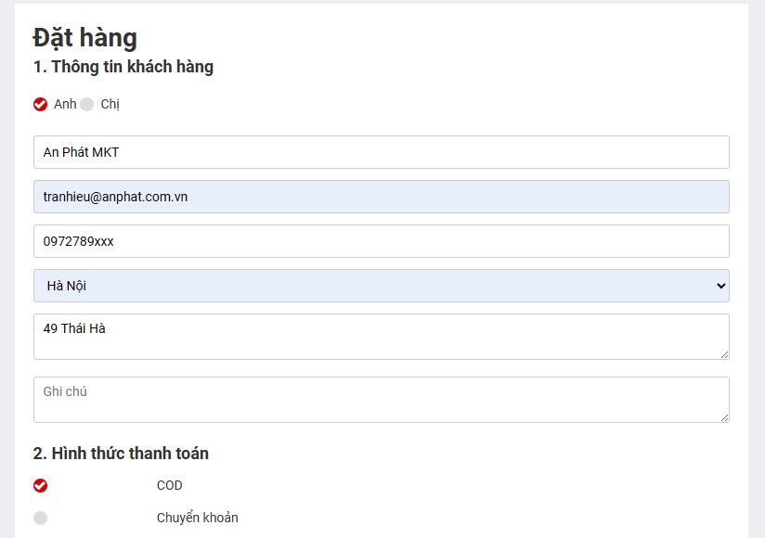Image resolution: width=765 pixels, height=538 pixels.
Task: Click the Chuyển khoản label text
Action: (197, 518)
